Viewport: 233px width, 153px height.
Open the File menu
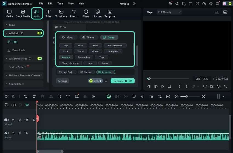click(x=41, y=4)
